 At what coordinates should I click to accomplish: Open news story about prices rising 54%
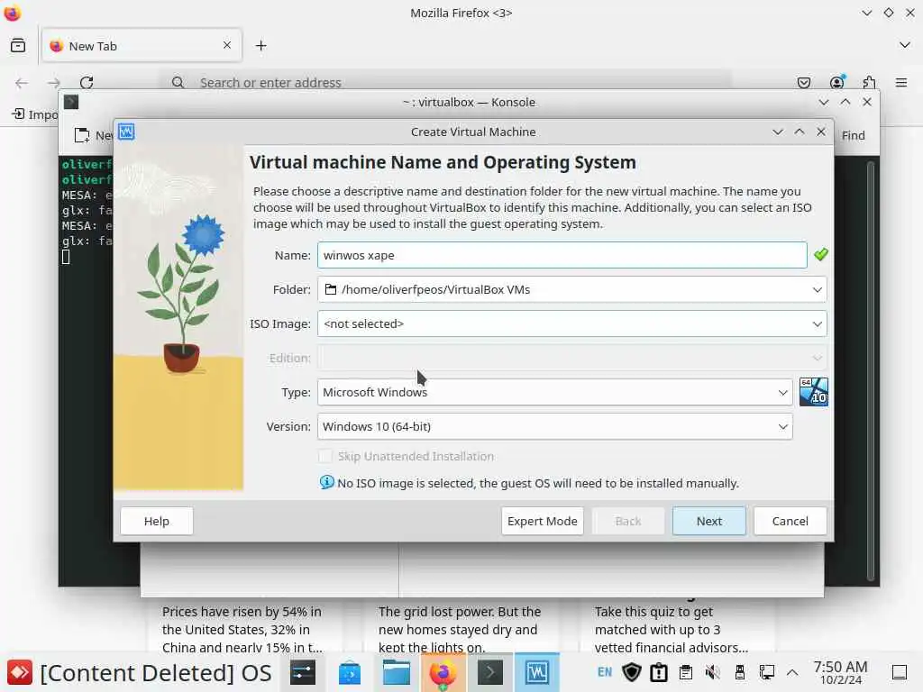[242, 629]
